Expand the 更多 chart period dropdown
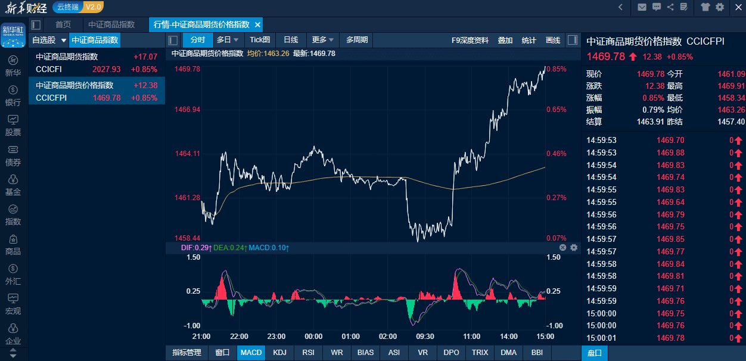The image size is (746, 361). (x=324, y=40)
